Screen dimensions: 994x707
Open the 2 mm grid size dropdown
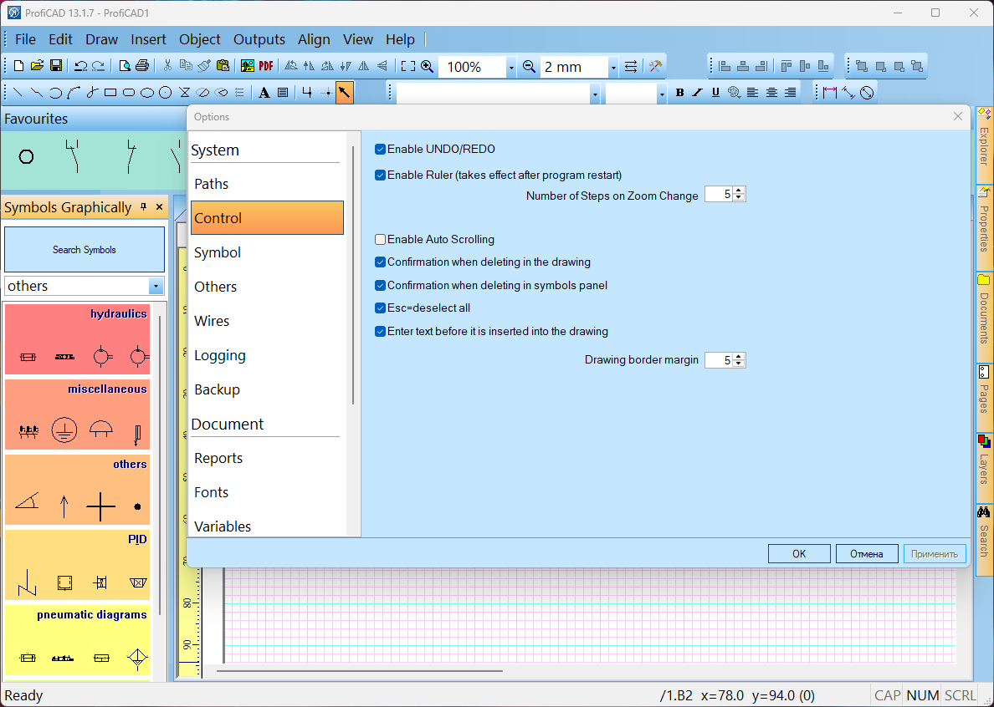point(613,67)
